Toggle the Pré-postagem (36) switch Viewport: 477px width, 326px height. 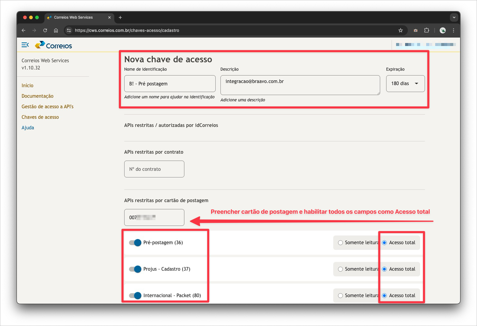point(135,243)
